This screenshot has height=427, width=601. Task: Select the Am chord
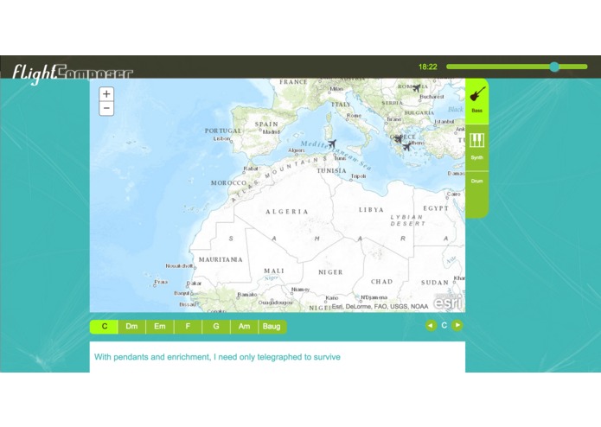244,327
